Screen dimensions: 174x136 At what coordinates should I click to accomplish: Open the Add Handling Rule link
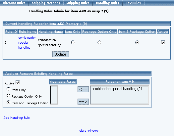click(x=17, y=117)
